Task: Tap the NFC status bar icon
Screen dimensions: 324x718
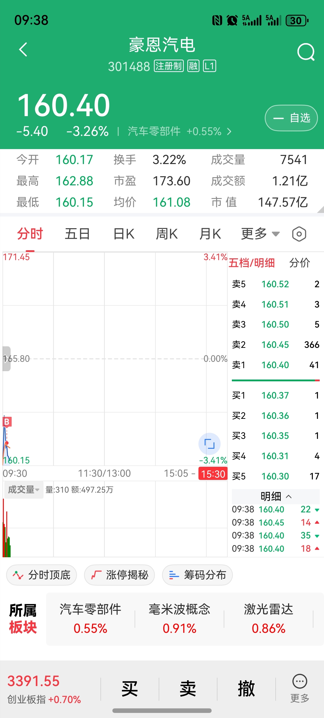Action: click(x=217, y=20)
